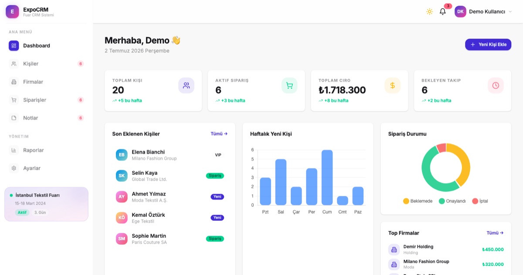Go to Firmalar in sidebar
The image size is (523, 275).
[x=46, y=82]
